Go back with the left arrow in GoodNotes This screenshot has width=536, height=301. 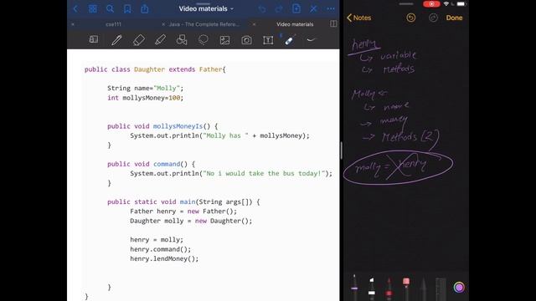pos(75,9)
